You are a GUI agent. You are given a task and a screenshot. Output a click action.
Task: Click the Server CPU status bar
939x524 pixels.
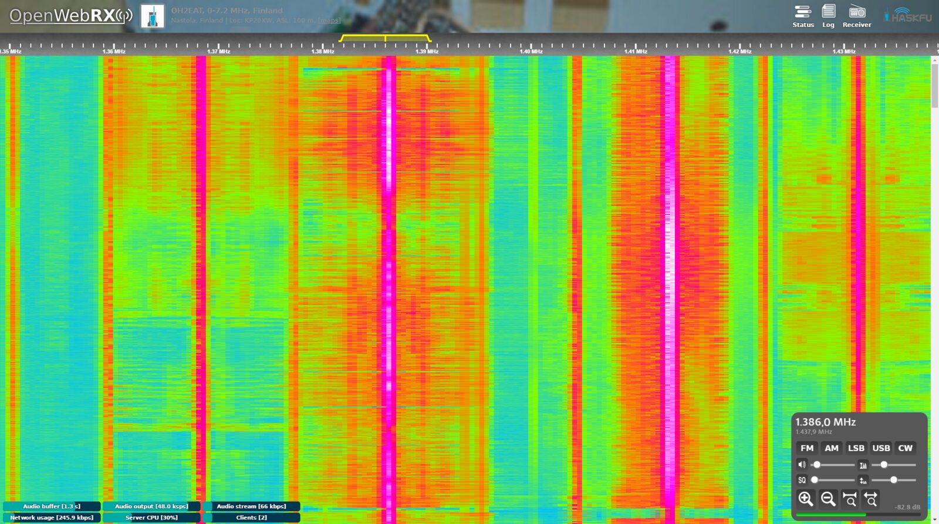(x=151, y=518)
